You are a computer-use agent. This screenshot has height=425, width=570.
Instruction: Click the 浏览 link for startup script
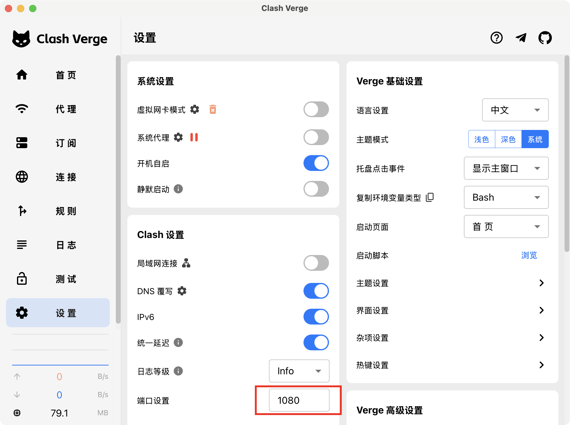pyautogui.click(x=529, y=255)
